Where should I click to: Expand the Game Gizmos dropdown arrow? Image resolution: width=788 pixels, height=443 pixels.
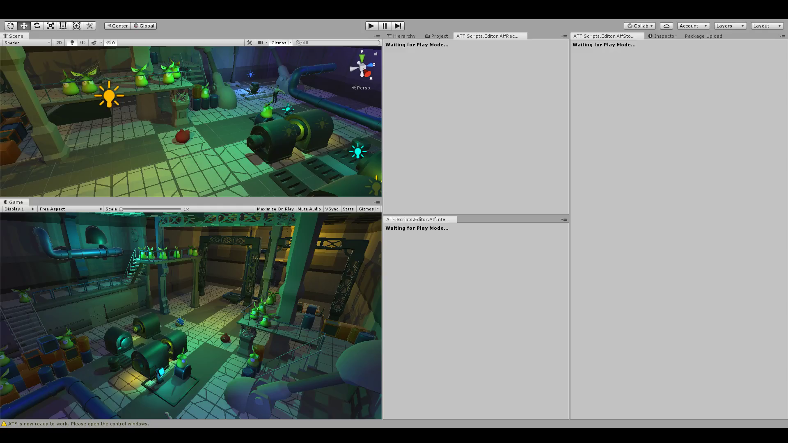click(378, 209)
